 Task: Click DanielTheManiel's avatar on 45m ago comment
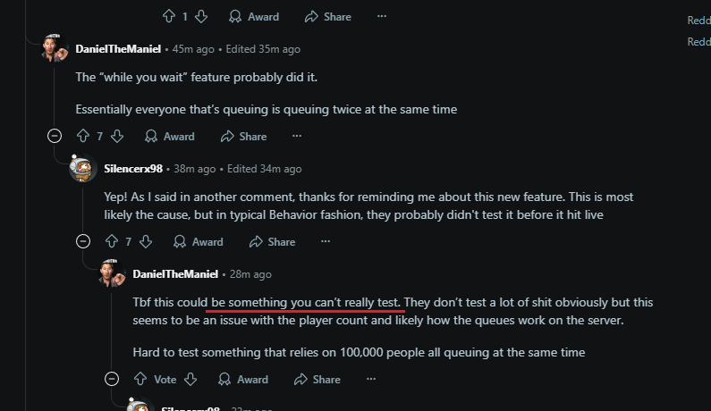click(55, 49)
